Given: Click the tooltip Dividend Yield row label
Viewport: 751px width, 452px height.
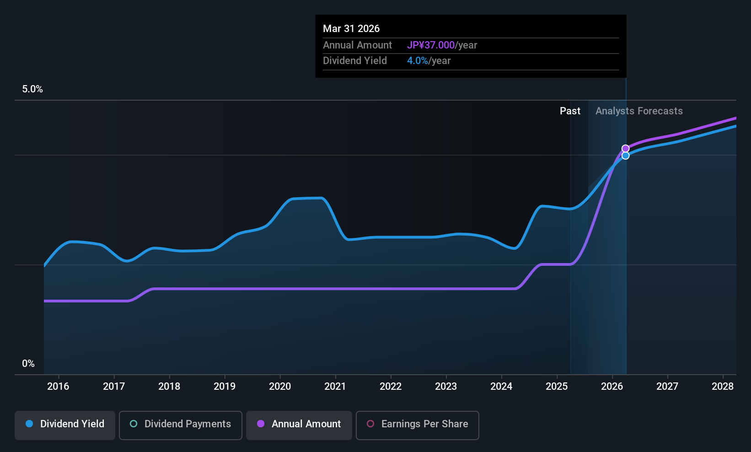Looking at the screenshot, I should point(355,61).
